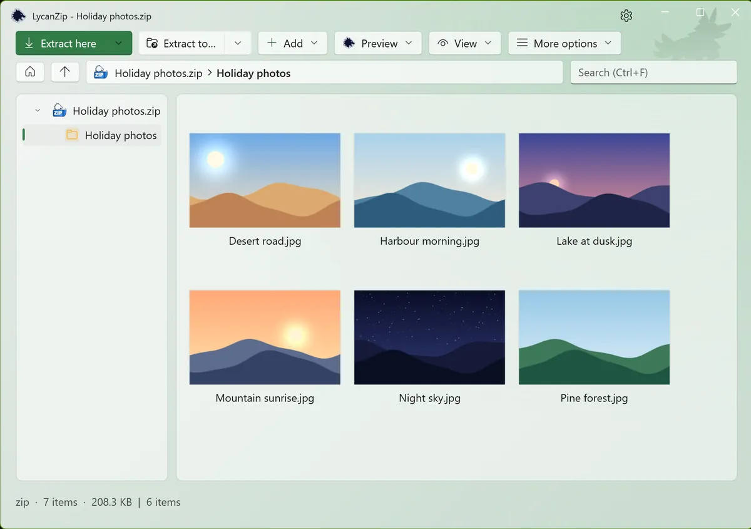
Task: Select the Harbour morning thumbnail
Action: (429, 180)
